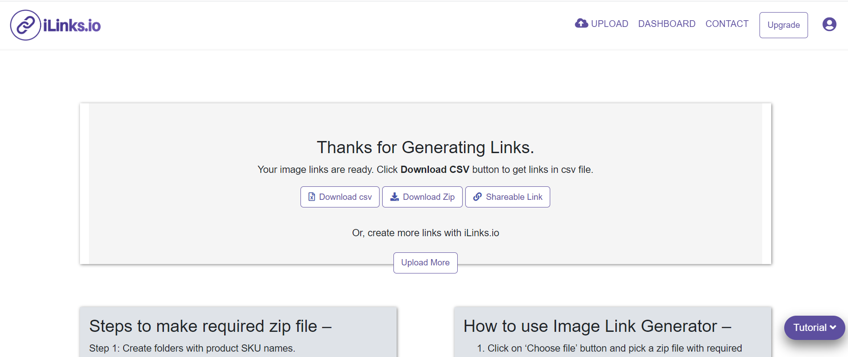Click the Tutorial button chevron arrow

point(833,327)
